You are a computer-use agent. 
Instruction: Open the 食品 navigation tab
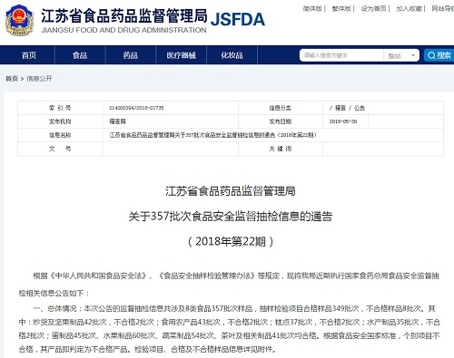coord(80,55)
